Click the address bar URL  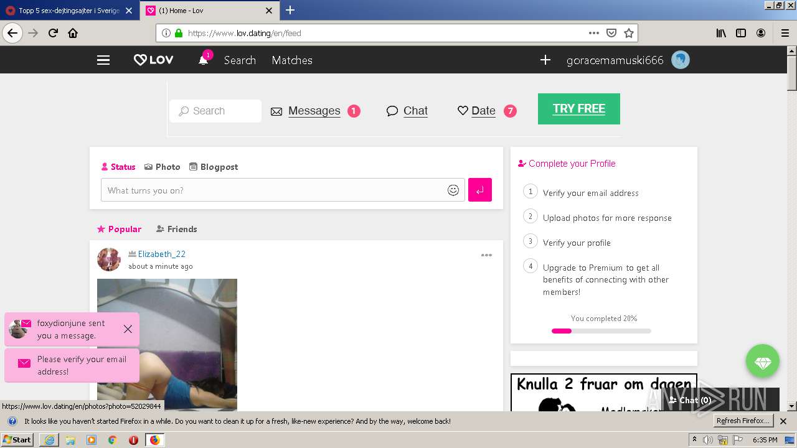(x=244, y=33)
